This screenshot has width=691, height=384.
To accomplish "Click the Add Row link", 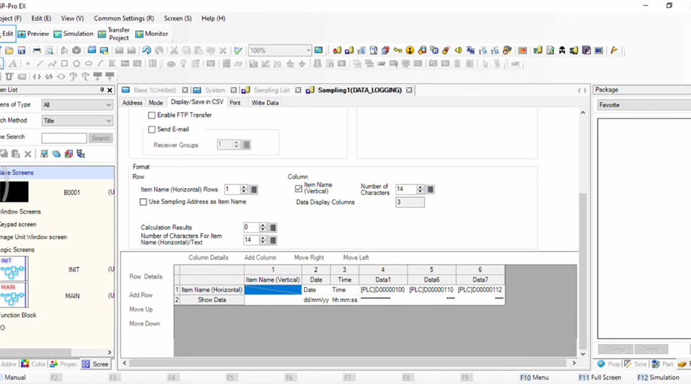I will tap(141, 295).
